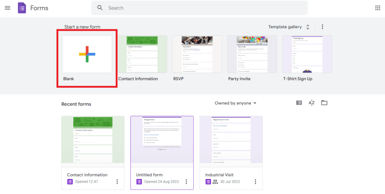385x194 pixels.
Task: Click the 30 Jul 2022 date text
Action: pyautogui.click(x=230, y=182)
